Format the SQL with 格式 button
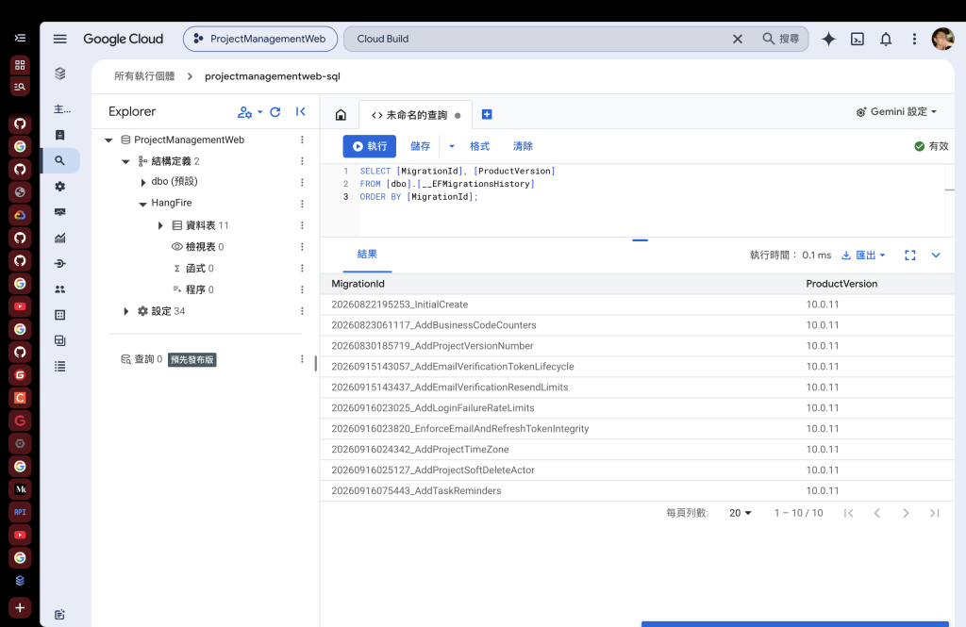966x627 pixels. coord(479,146)
